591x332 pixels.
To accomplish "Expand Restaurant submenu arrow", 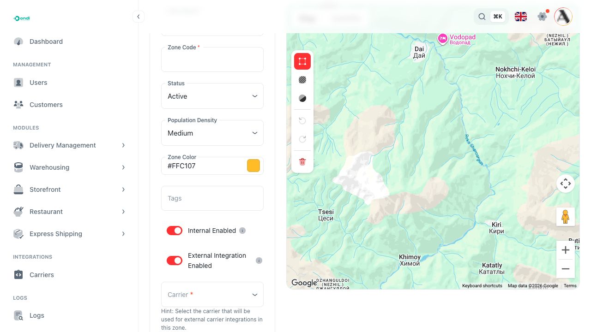I will click(123, 212).
